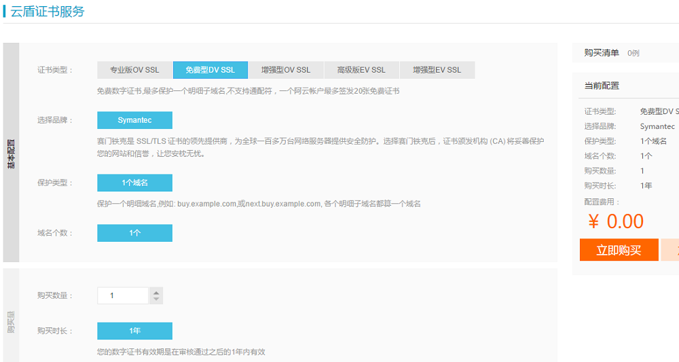Viewport: 679px width, 362px height.
Task: Click the 购买量 section side label
Action: pos(12,322)
